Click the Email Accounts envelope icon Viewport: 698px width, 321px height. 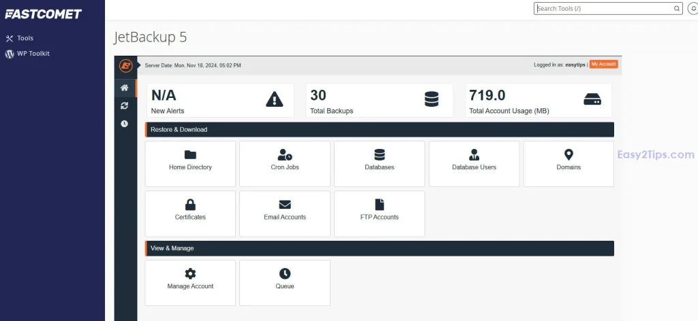pos(285,205)
